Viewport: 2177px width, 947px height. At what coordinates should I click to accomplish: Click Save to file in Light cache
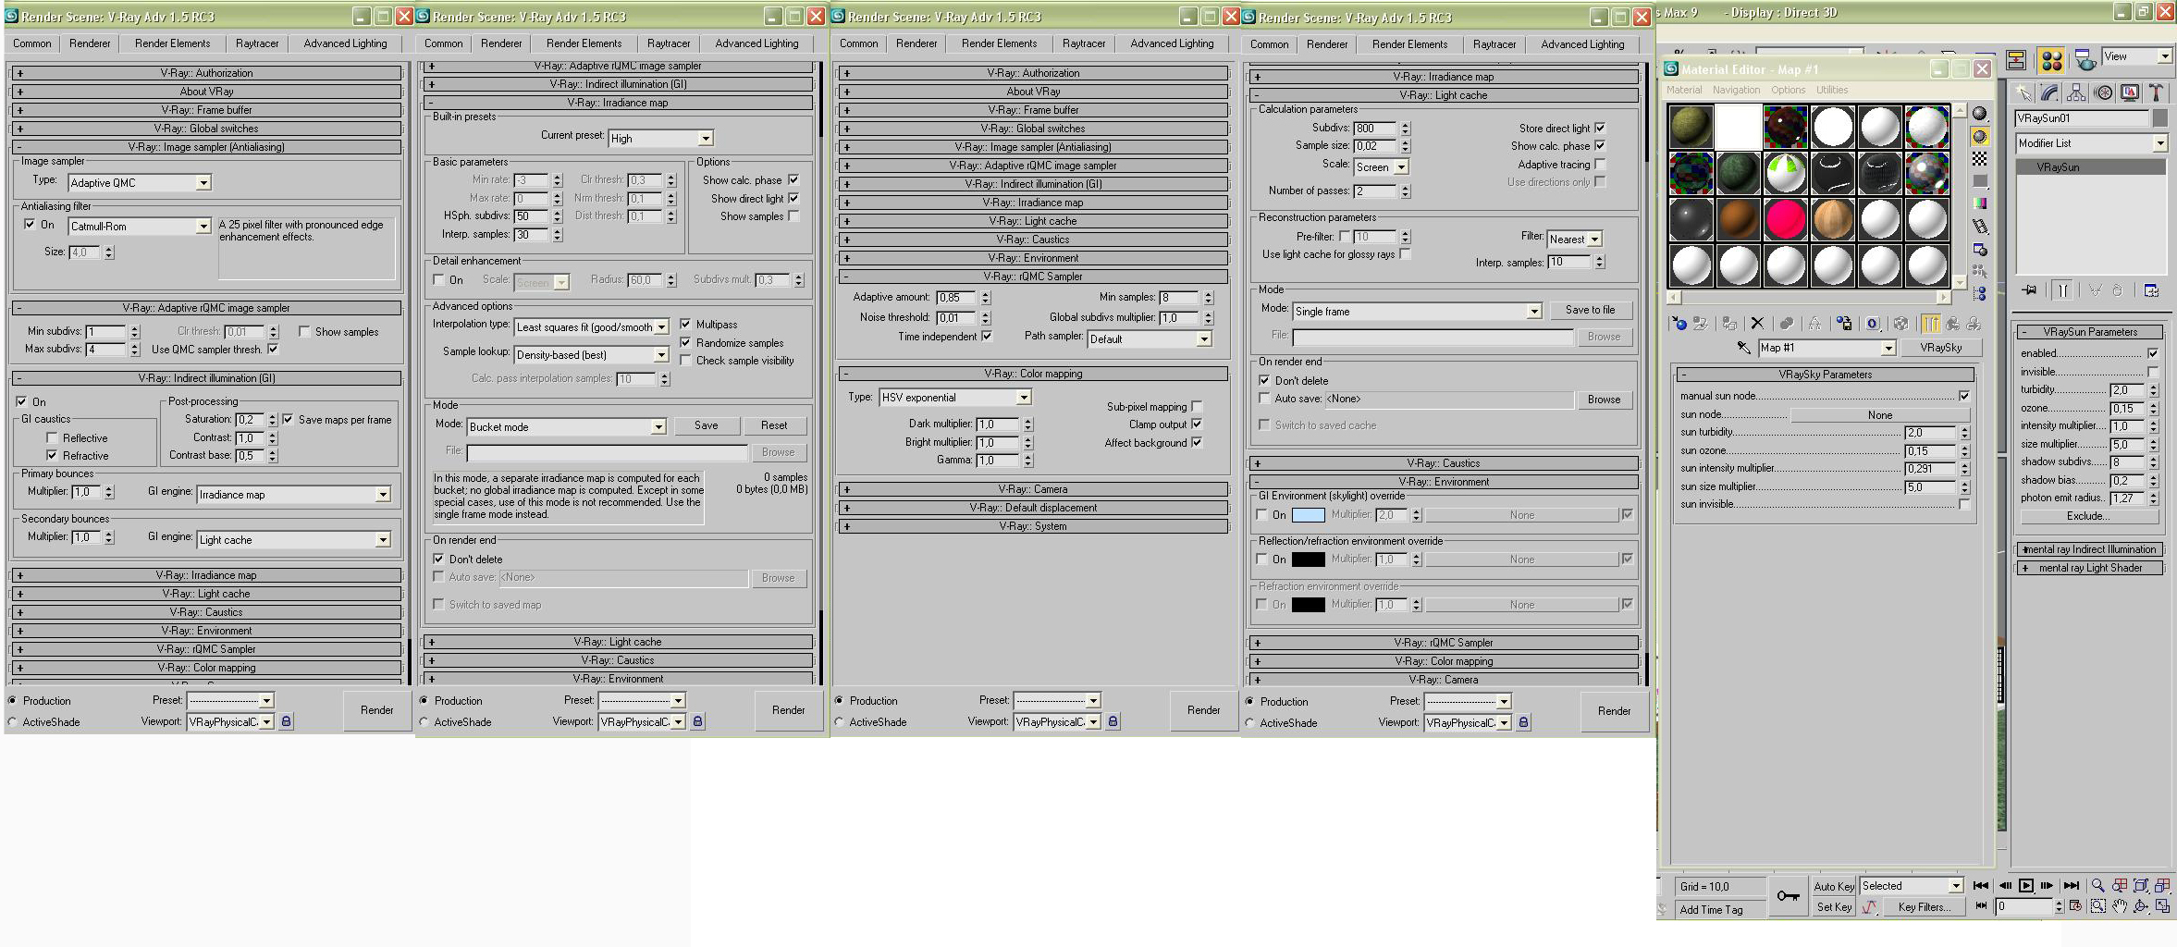tap(1590, 310)
